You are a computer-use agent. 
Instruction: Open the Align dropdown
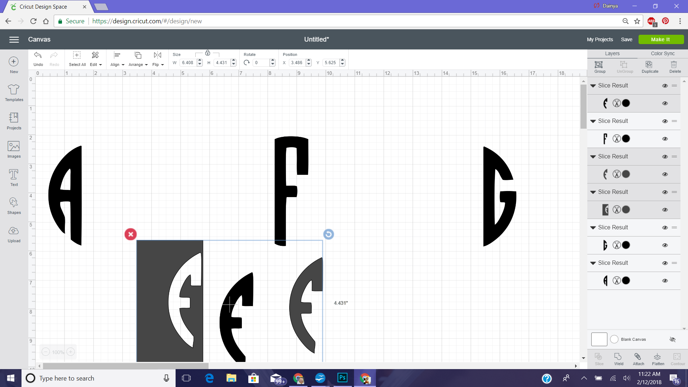click(x=117, y=59)
